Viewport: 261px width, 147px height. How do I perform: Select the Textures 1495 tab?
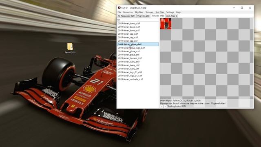(x=158, y=16)
